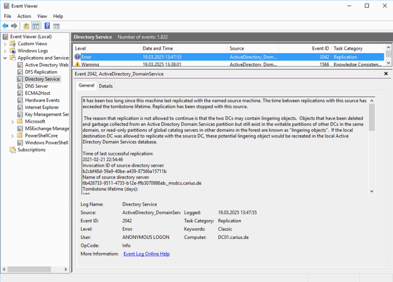This screenshot has height=282, width=393.
Task: Select the Hardware Events log
Action: (x=42, y=100)
